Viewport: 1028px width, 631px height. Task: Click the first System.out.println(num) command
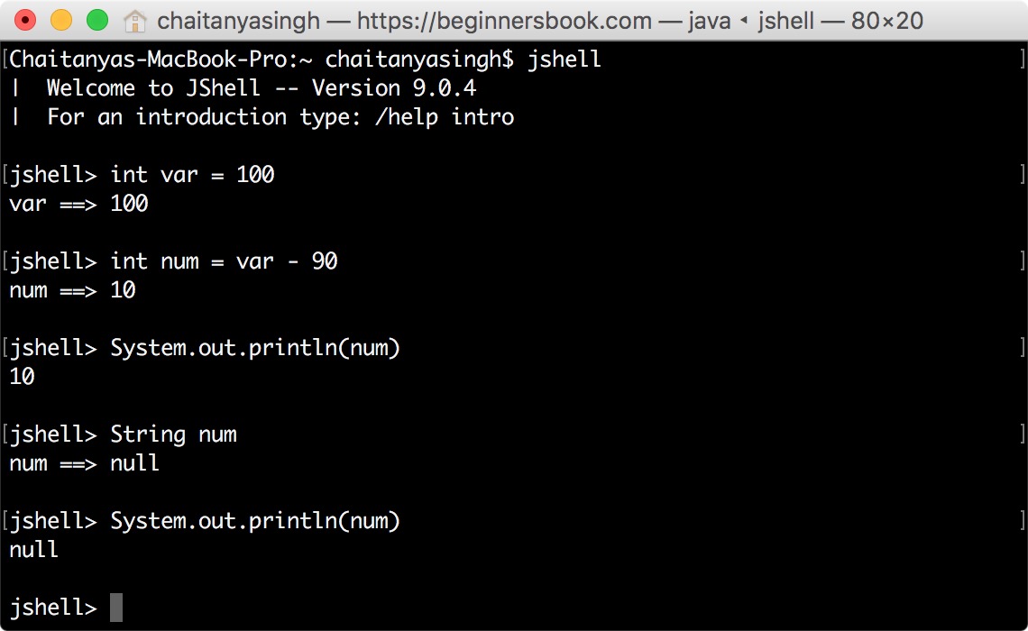pyautogui.click(x=255, y=348)
